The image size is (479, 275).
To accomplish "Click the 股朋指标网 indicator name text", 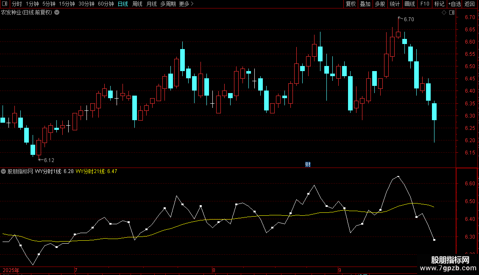I will (20, 171).
